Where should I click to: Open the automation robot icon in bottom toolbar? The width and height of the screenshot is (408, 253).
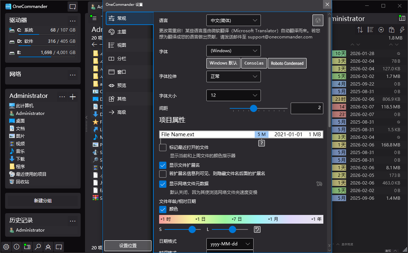[48, 247]
